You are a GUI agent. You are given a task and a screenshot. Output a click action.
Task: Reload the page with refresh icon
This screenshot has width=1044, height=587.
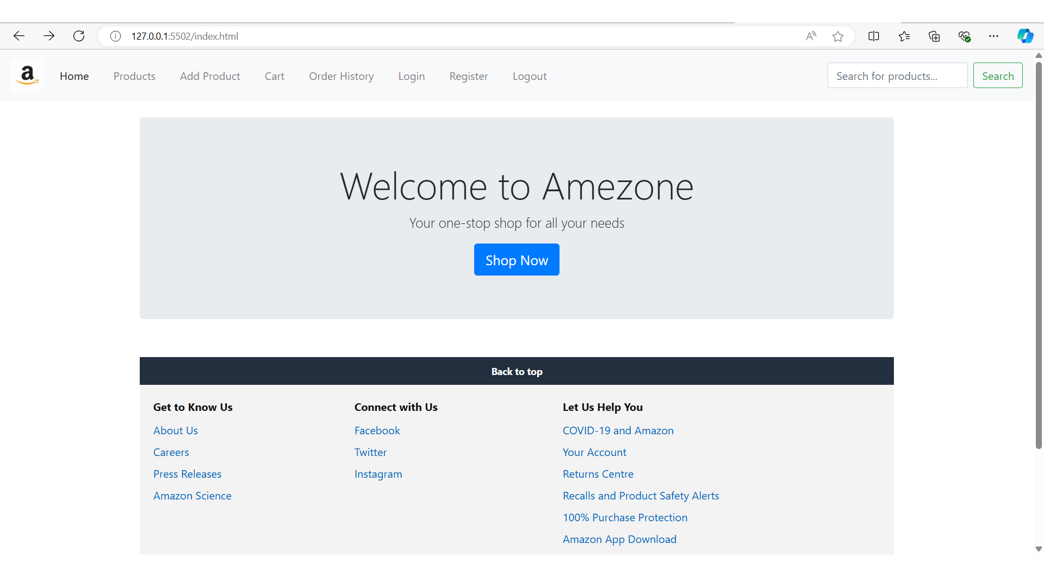tap(79, 36)
